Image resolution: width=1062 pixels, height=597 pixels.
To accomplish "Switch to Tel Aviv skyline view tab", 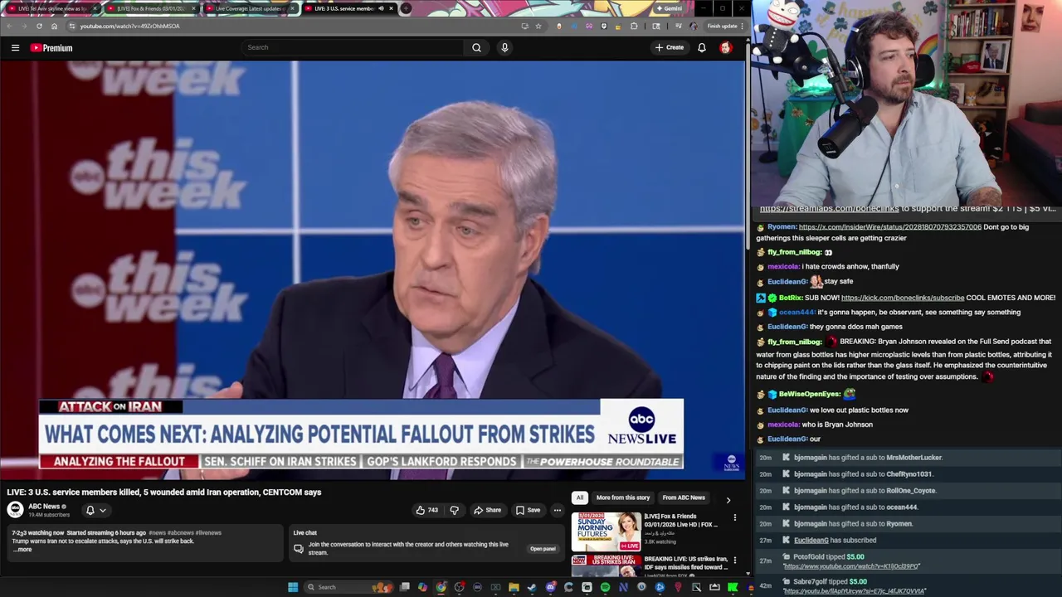I will (51, 8).
